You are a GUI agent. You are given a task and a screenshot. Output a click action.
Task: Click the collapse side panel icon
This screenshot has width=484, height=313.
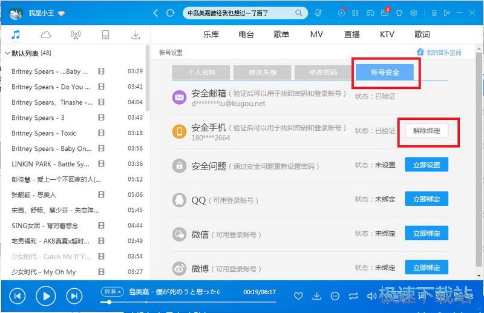[447, 13]
